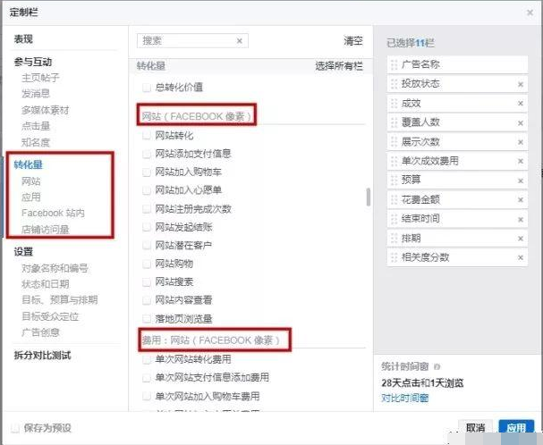Click the drag handle next to 花费金额
The image size is (543, 445).
click(x=394, y=198)
